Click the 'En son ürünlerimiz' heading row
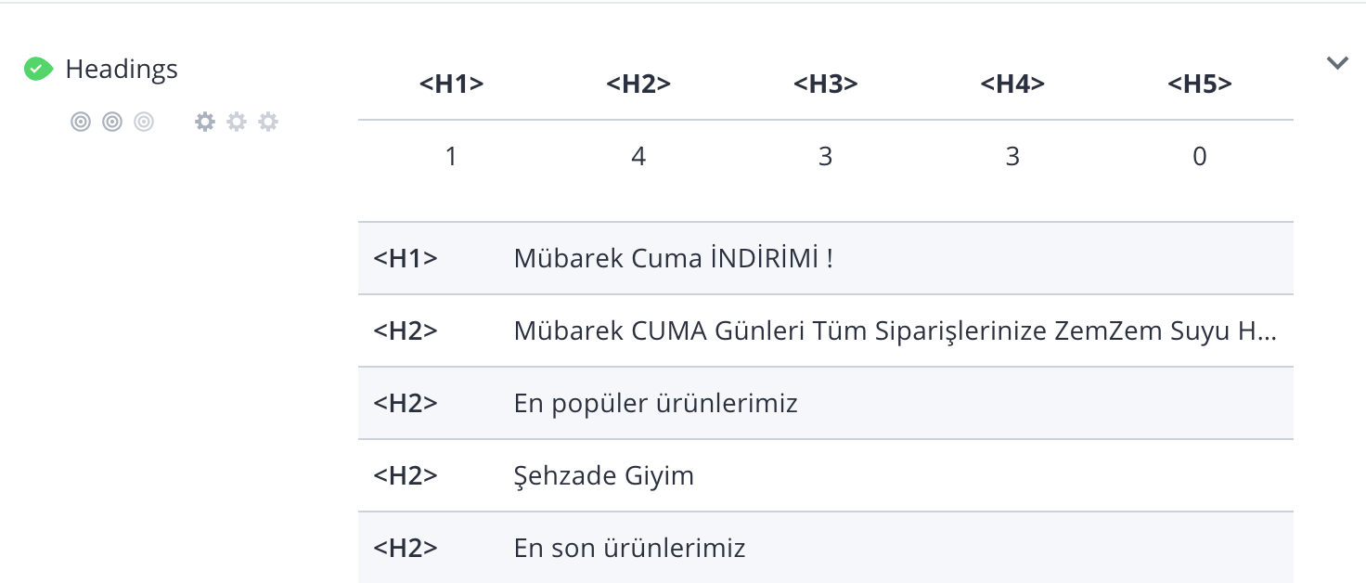The height and width of the screenshot is (583, 1366). pyautogui.click(x=826, y=548)
